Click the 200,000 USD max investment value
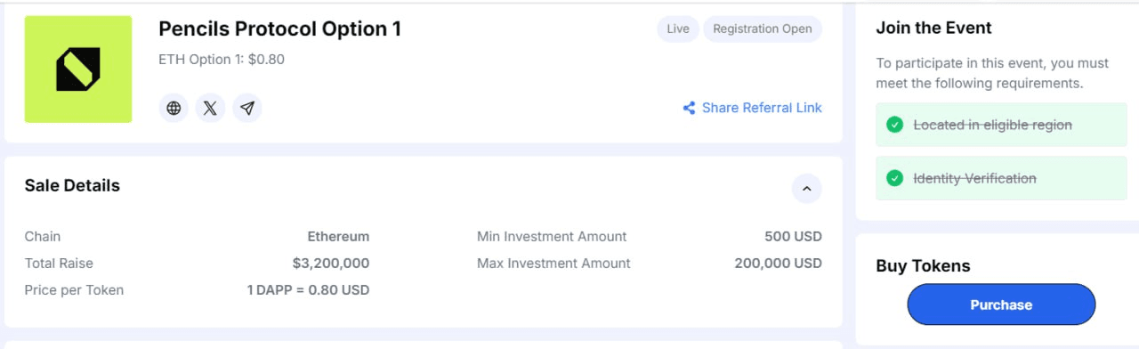The height and width of the screenshot is (349, 1139). point(778,264)
